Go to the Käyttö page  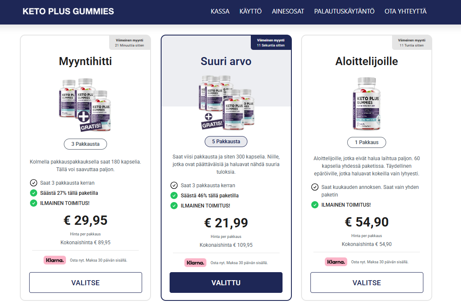[x=250, y=11]
